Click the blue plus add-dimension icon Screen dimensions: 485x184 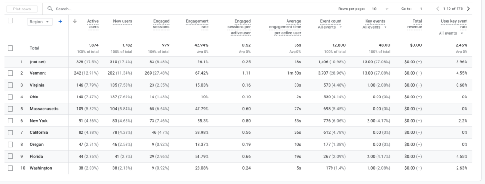[60, 22]
